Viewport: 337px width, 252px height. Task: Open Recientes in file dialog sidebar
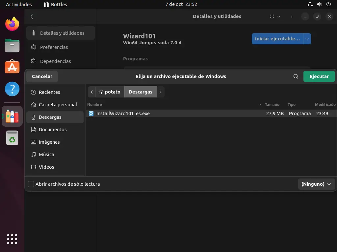pos(55,92)
